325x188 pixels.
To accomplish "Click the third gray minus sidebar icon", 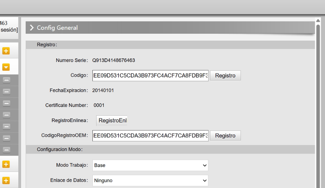I will pyautogui.click(x=7, y=103).
